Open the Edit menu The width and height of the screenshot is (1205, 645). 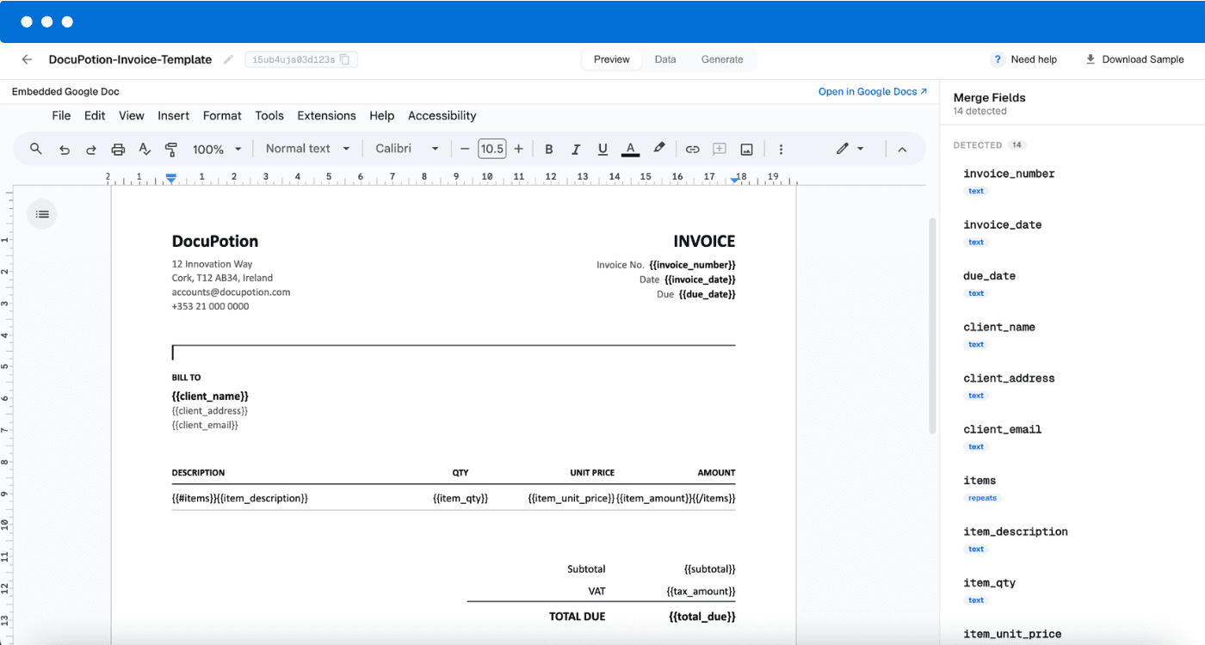coord(95,115)
